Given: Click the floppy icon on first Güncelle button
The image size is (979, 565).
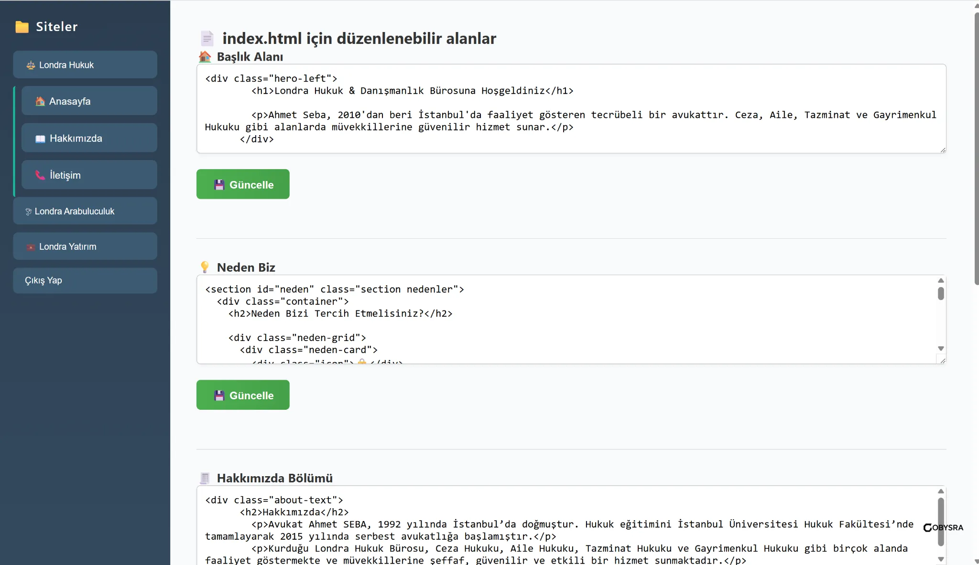Looking at the screenshot, I should [219, 185].
